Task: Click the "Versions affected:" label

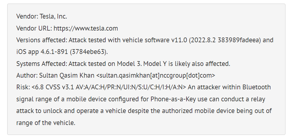Action: (x=42, y=40)
